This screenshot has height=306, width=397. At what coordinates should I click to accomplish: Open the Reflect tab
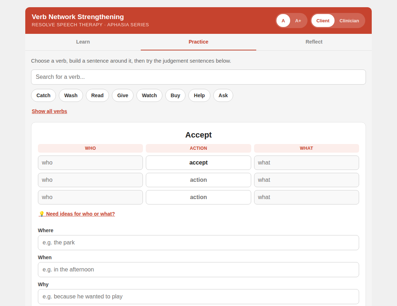click(x=314, y=42)
